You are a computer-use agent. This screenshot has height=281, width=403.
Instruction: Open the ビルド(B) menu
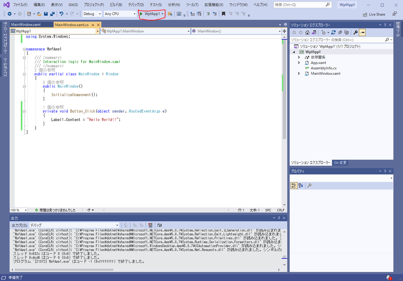pyautogui.click(x=116, y=5)
